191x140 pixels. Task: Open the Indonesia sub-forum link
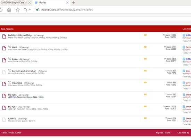[x=17, y=83]
